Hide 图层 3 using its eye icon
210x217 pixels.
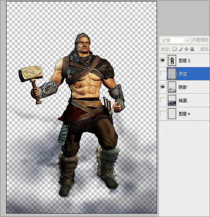click(x=163, y=60)
